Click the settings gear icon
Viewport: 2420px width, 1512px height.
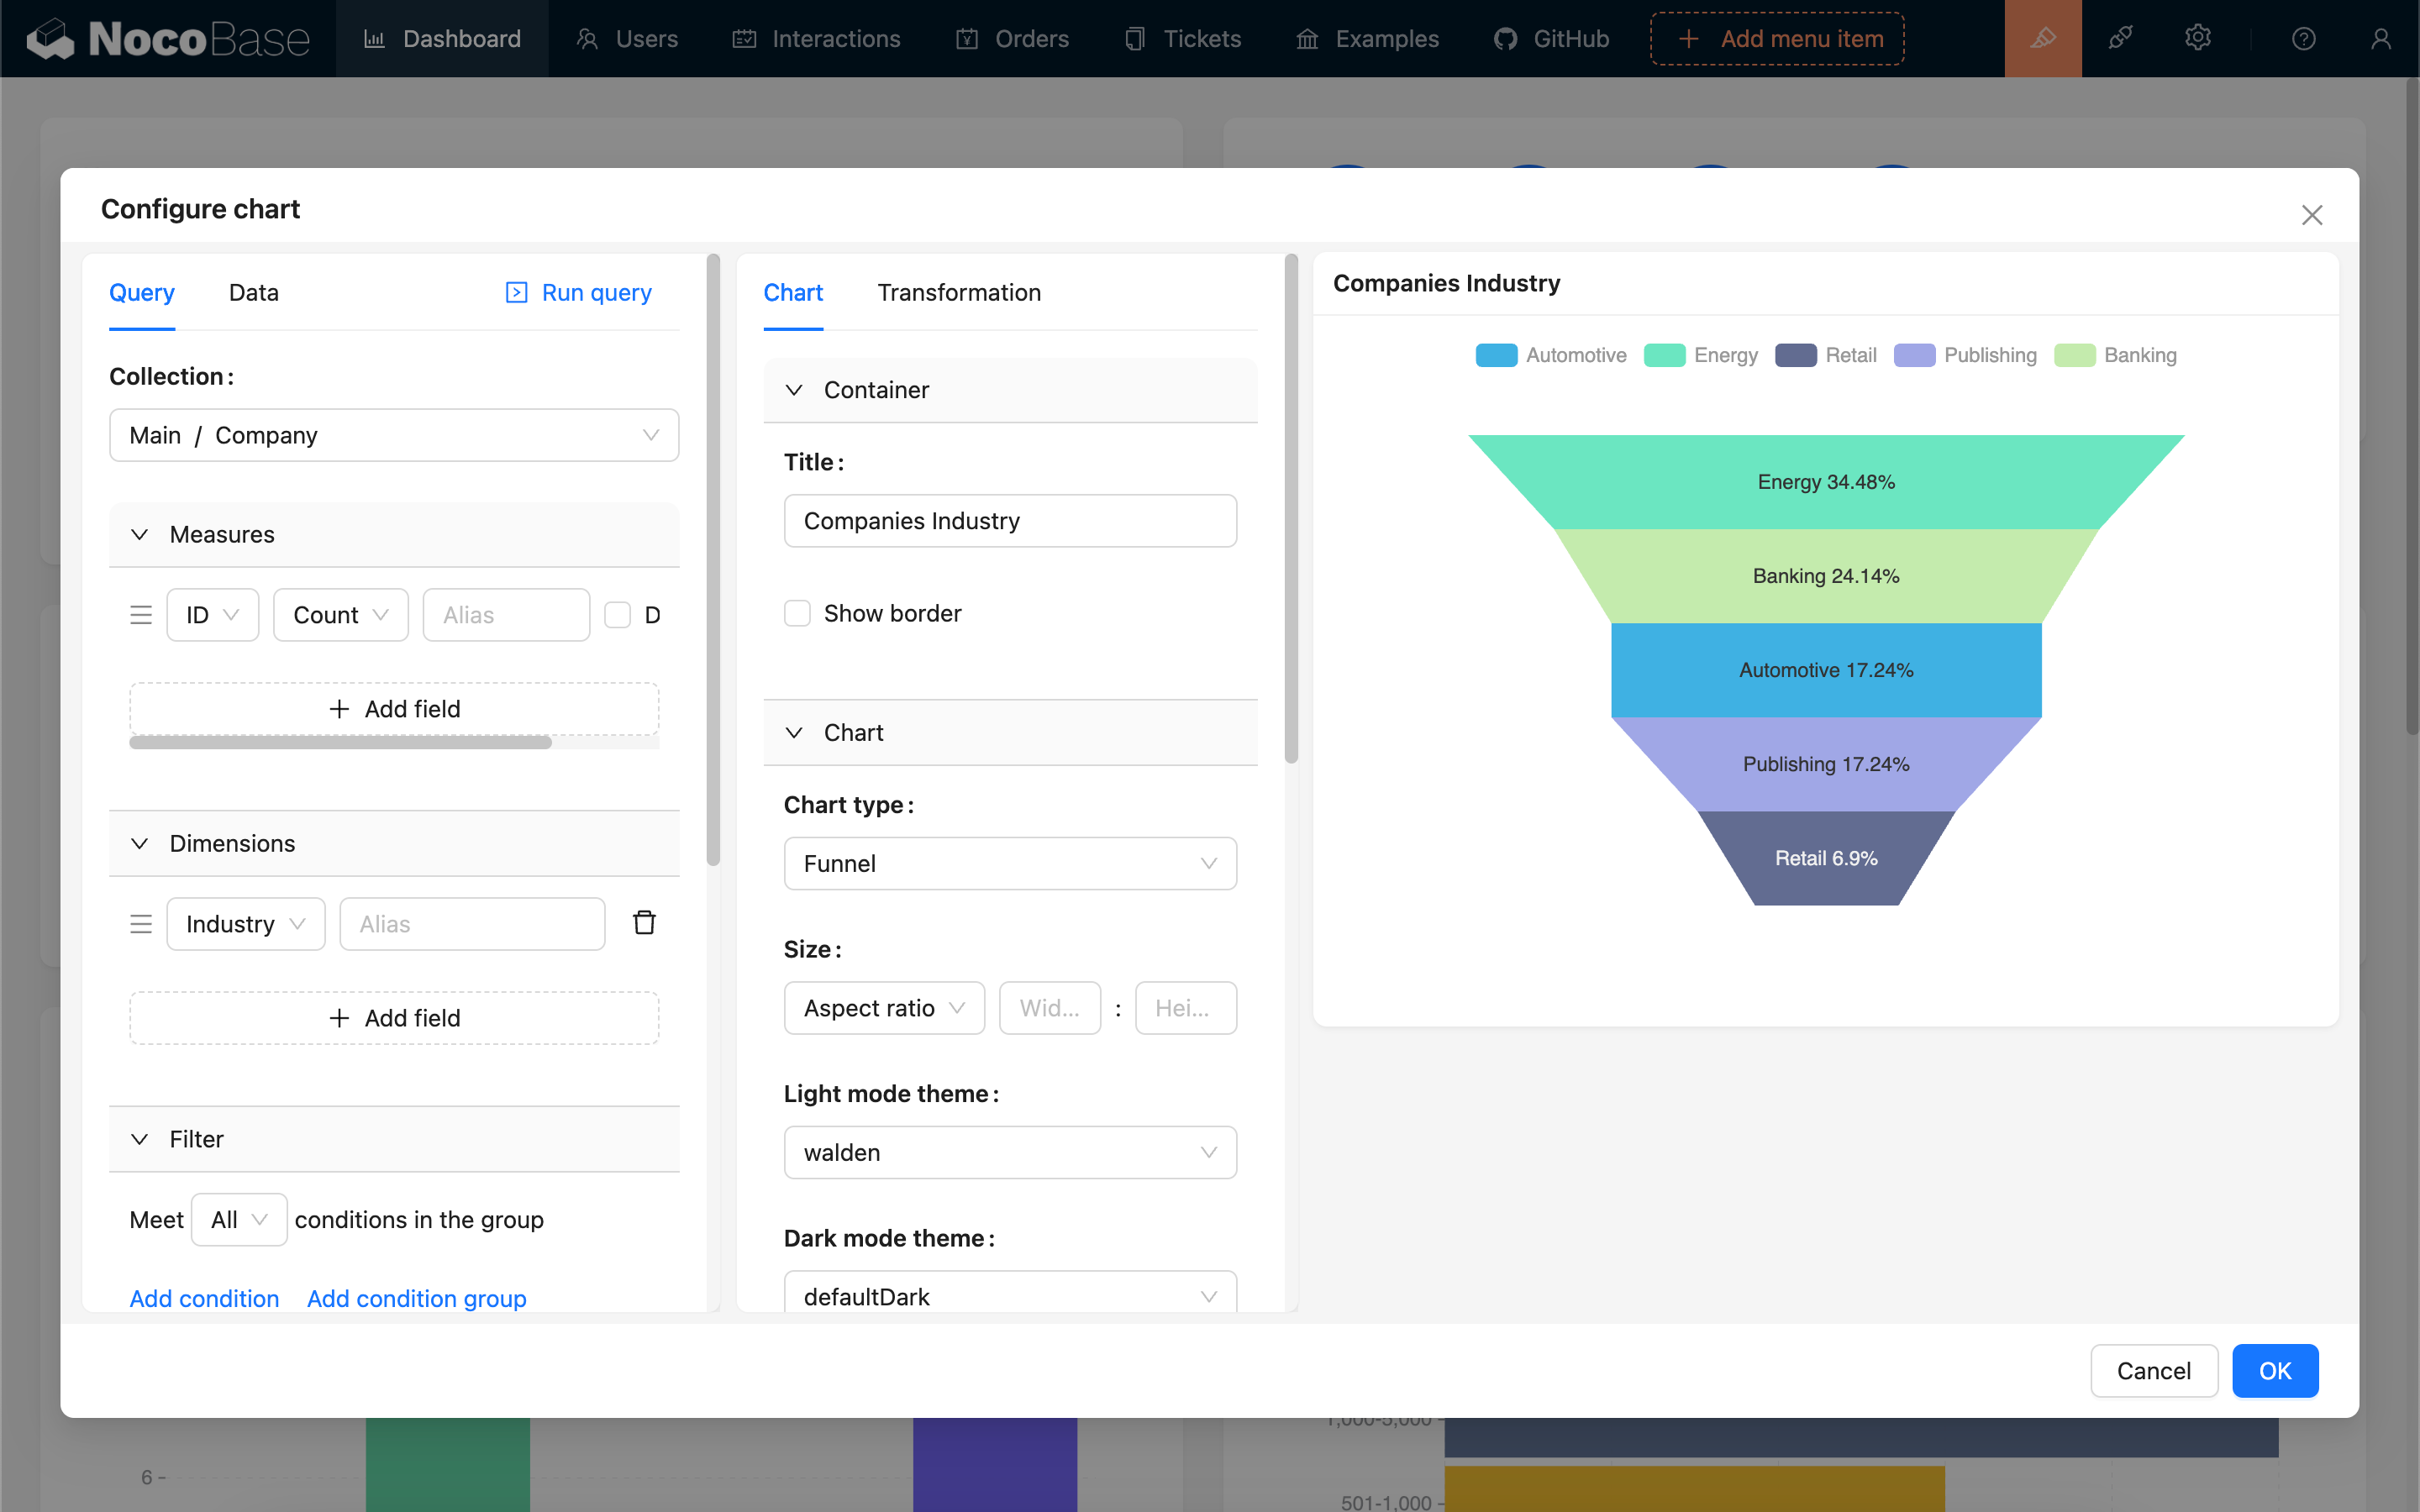pyautogui.click(x=2199, y=39)
